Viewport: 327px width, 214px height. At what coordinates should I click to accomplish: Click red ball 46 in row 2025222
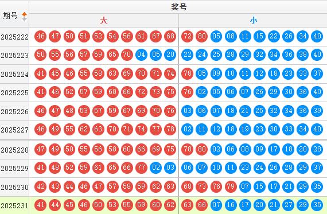click(41, 36)
